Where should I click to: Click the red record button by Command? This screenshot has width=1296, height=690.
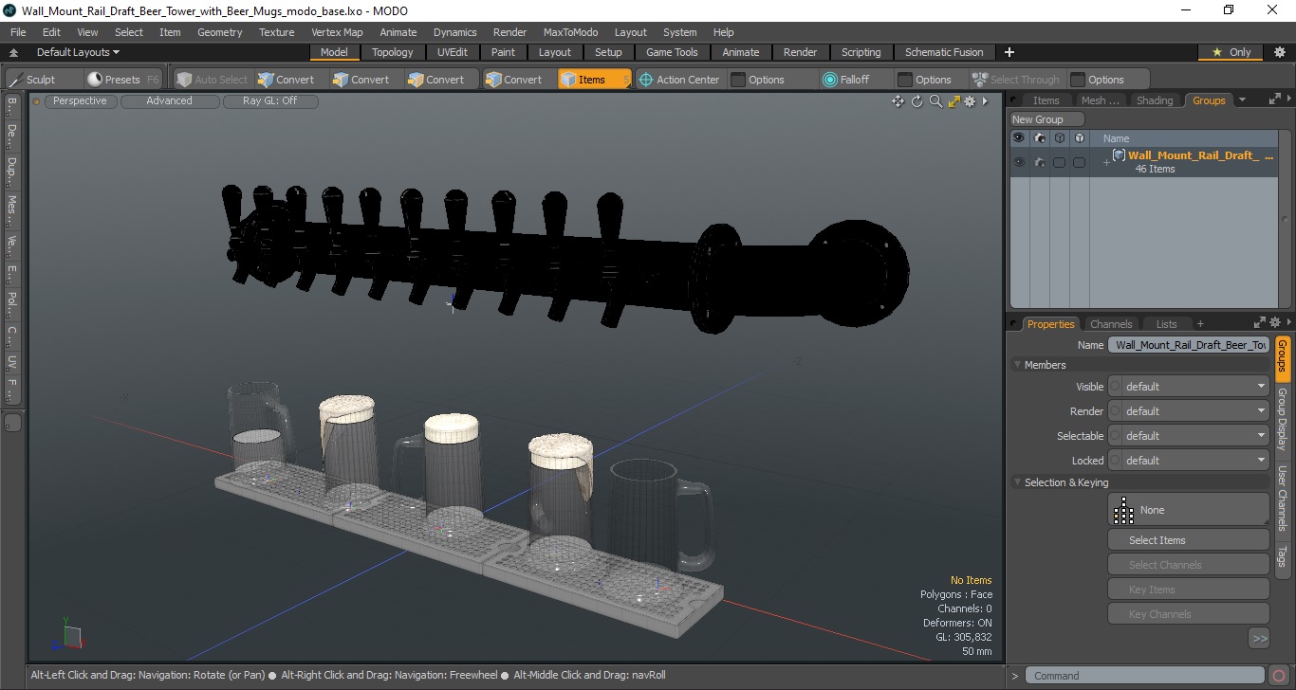[1280, 676]
